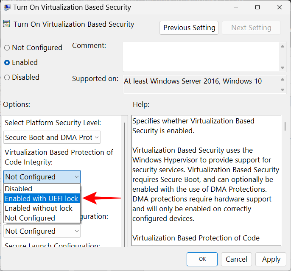The height and width of the screenshot is (271, 291).
Task: Click the Apply button
Action: (x=271, y=259)
